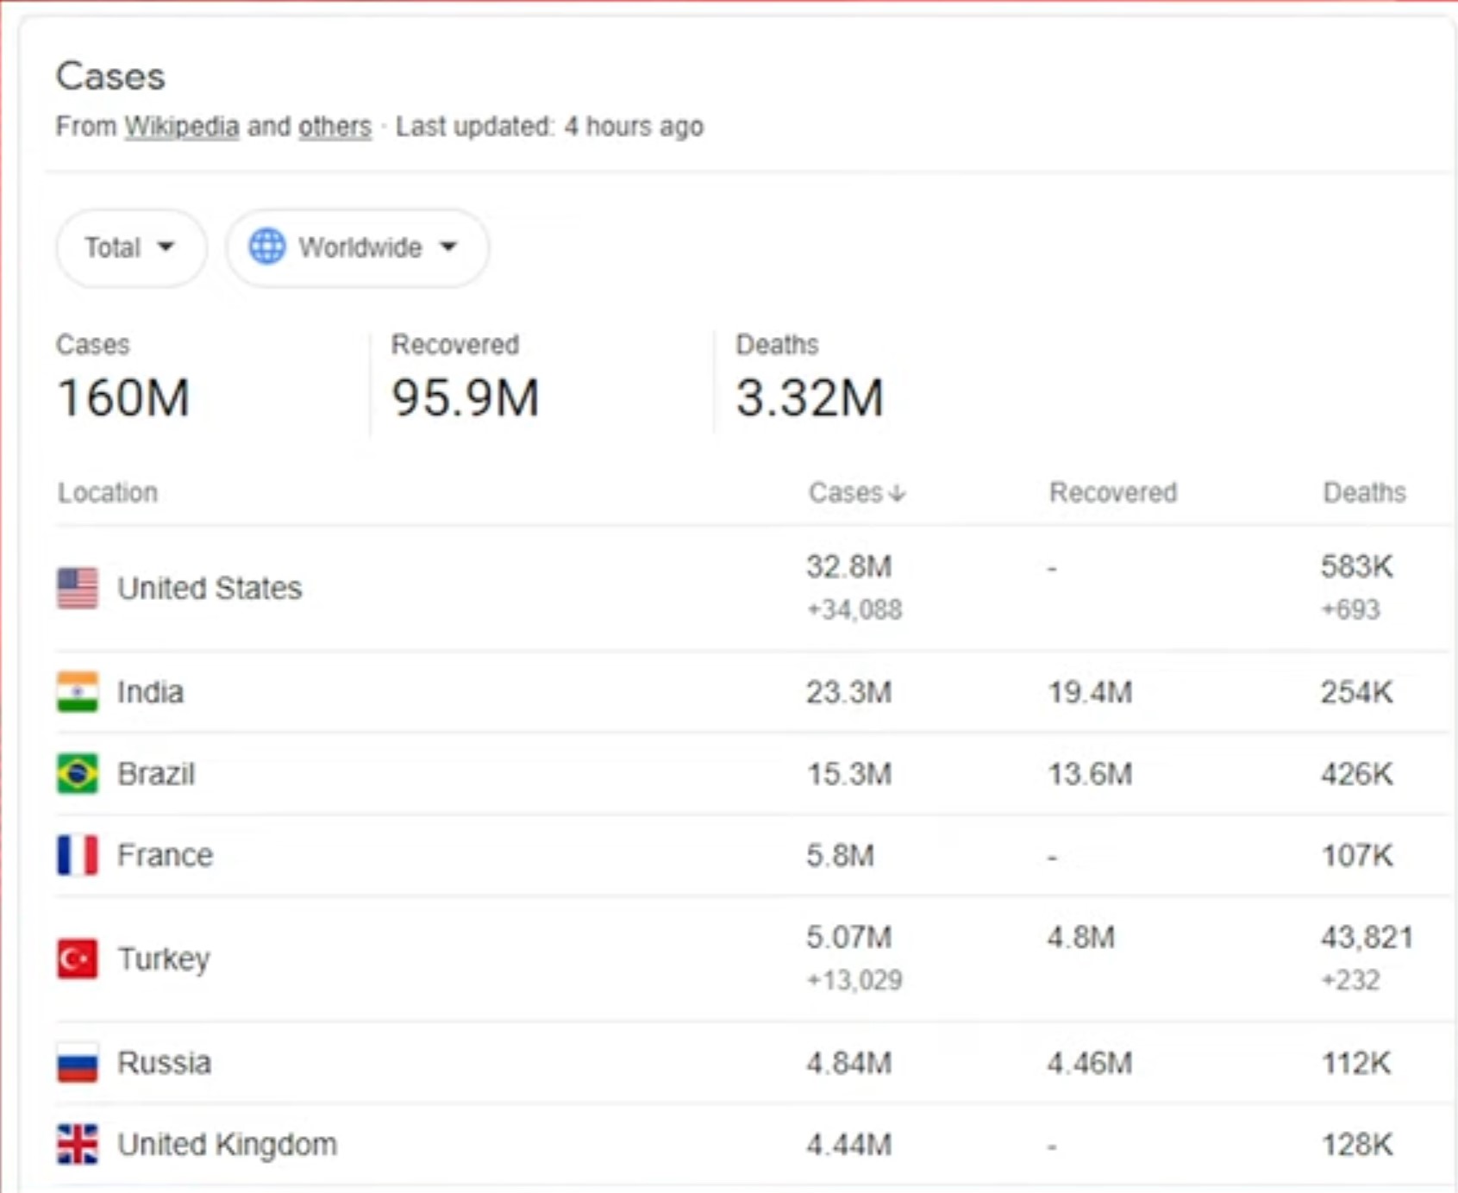
Task: Select the Turkey location name
Action: click(x=164, y=959)
